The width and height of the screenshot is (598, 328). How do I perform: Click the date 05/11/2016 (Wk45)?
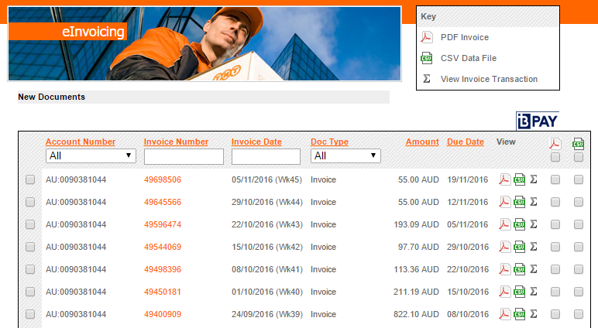pyautogui.click(x=266, y=179)
